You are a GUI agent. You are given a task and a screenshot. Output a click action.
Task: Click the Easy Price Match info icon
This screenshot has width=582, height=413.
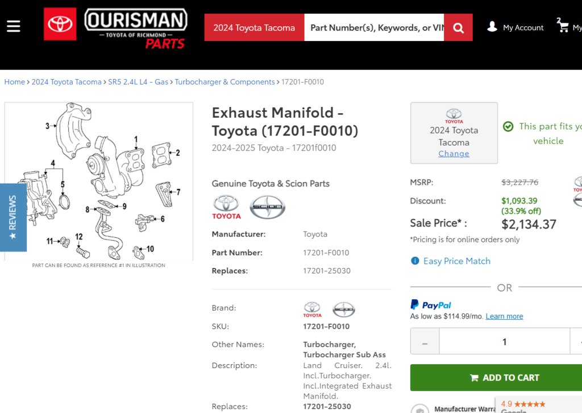pyautogui.click(x=415, y=261)
